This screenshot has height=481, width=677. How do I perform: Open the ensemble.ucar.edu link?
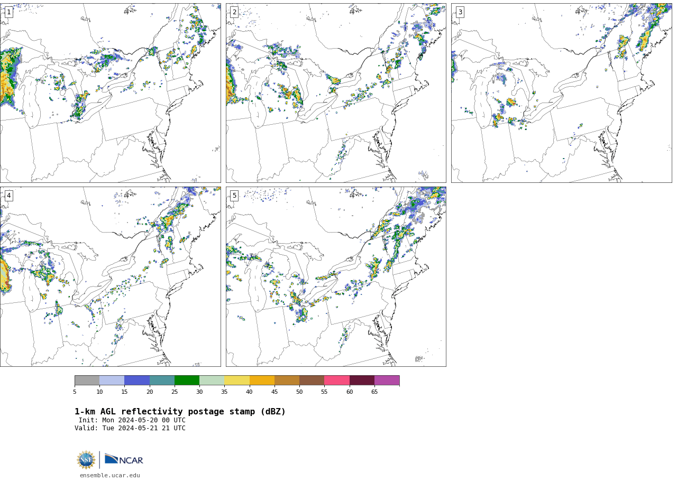click(x=110, y=476)
